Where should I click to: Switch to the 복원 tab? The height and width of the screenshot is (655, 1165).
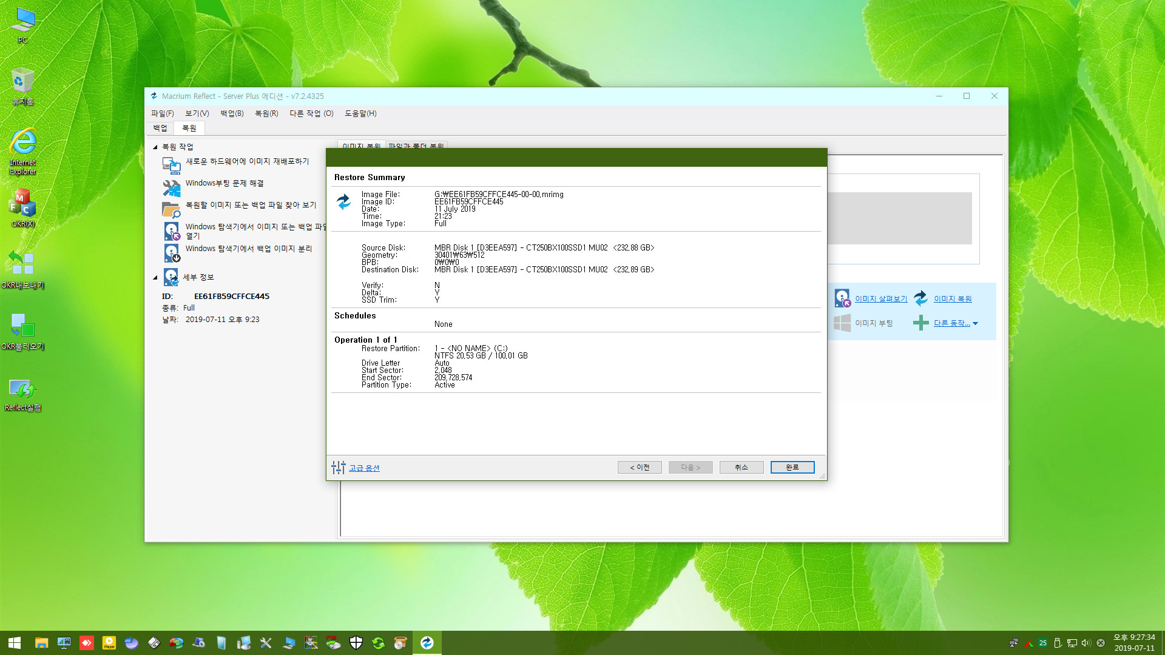coord(189,128)
